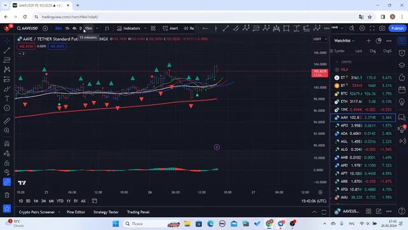Select the D daily timeframe

(81, 28)
